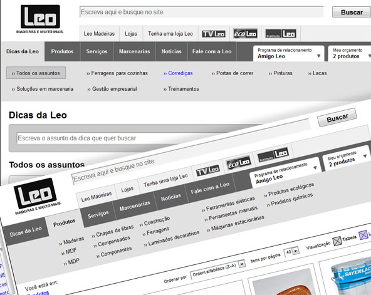Select Fale com a Leo tab in top window

(212, 51)
